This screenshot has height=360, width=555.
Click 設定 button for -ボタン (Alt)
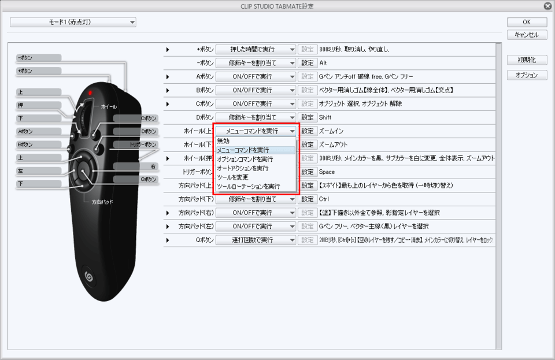click(307, 63)
